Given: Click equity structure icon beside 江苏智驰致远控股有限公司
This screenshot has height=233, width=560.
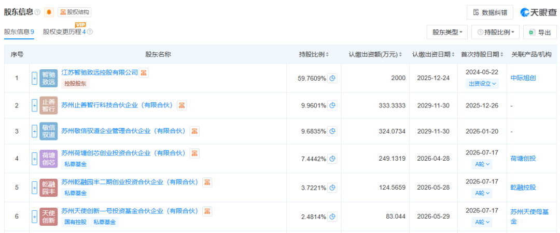Looking at the screenshot, I should click(144, 73).
